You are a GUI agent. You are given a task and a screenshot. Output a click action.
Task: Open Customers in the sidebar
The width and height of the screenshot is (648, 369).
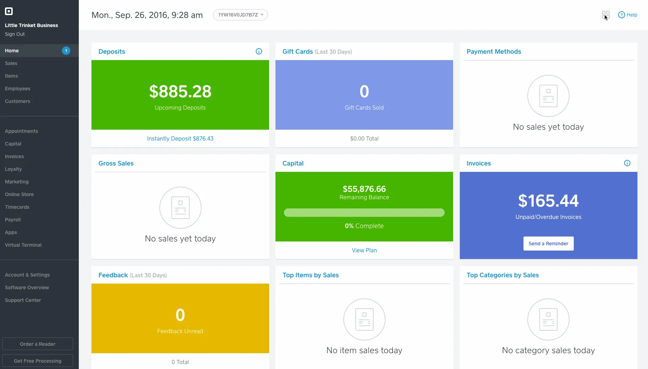[x=39, y=101]
